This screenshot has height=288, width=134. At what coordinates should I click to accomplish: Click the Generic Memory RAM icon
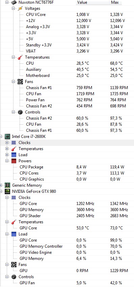7,185
